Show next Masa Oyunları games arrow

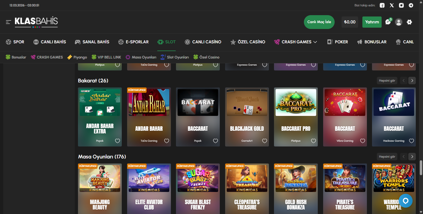click(x=412, y=157)
